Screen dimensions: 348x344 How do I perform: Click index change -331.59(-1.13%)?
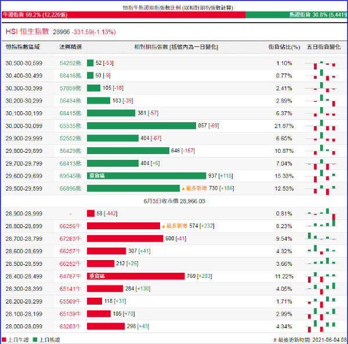coord(93,32)
